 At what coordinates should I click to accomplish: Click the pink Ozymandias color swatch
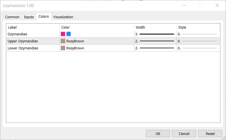tap(63, 34)
